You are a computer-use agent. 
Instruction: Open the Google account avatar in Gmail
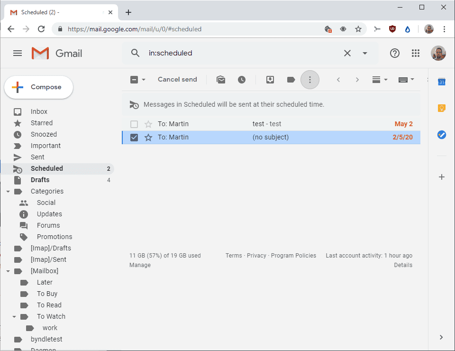tap(438, 53)
